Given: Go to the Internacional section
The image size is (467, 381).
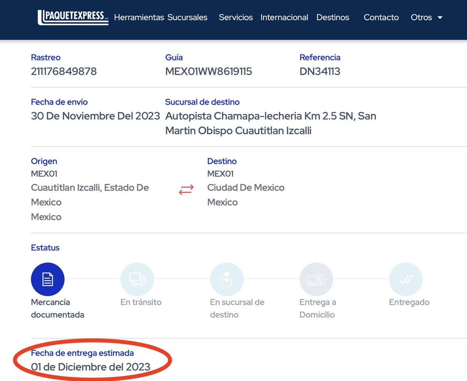Looking at the screenshot, I should [284, 17].
